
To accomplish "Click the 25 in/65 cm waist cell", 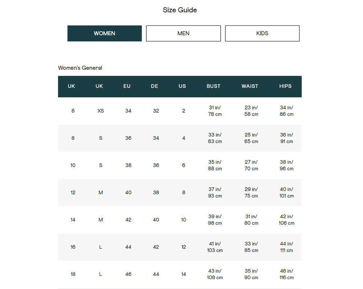I will (x=251, y=138).
